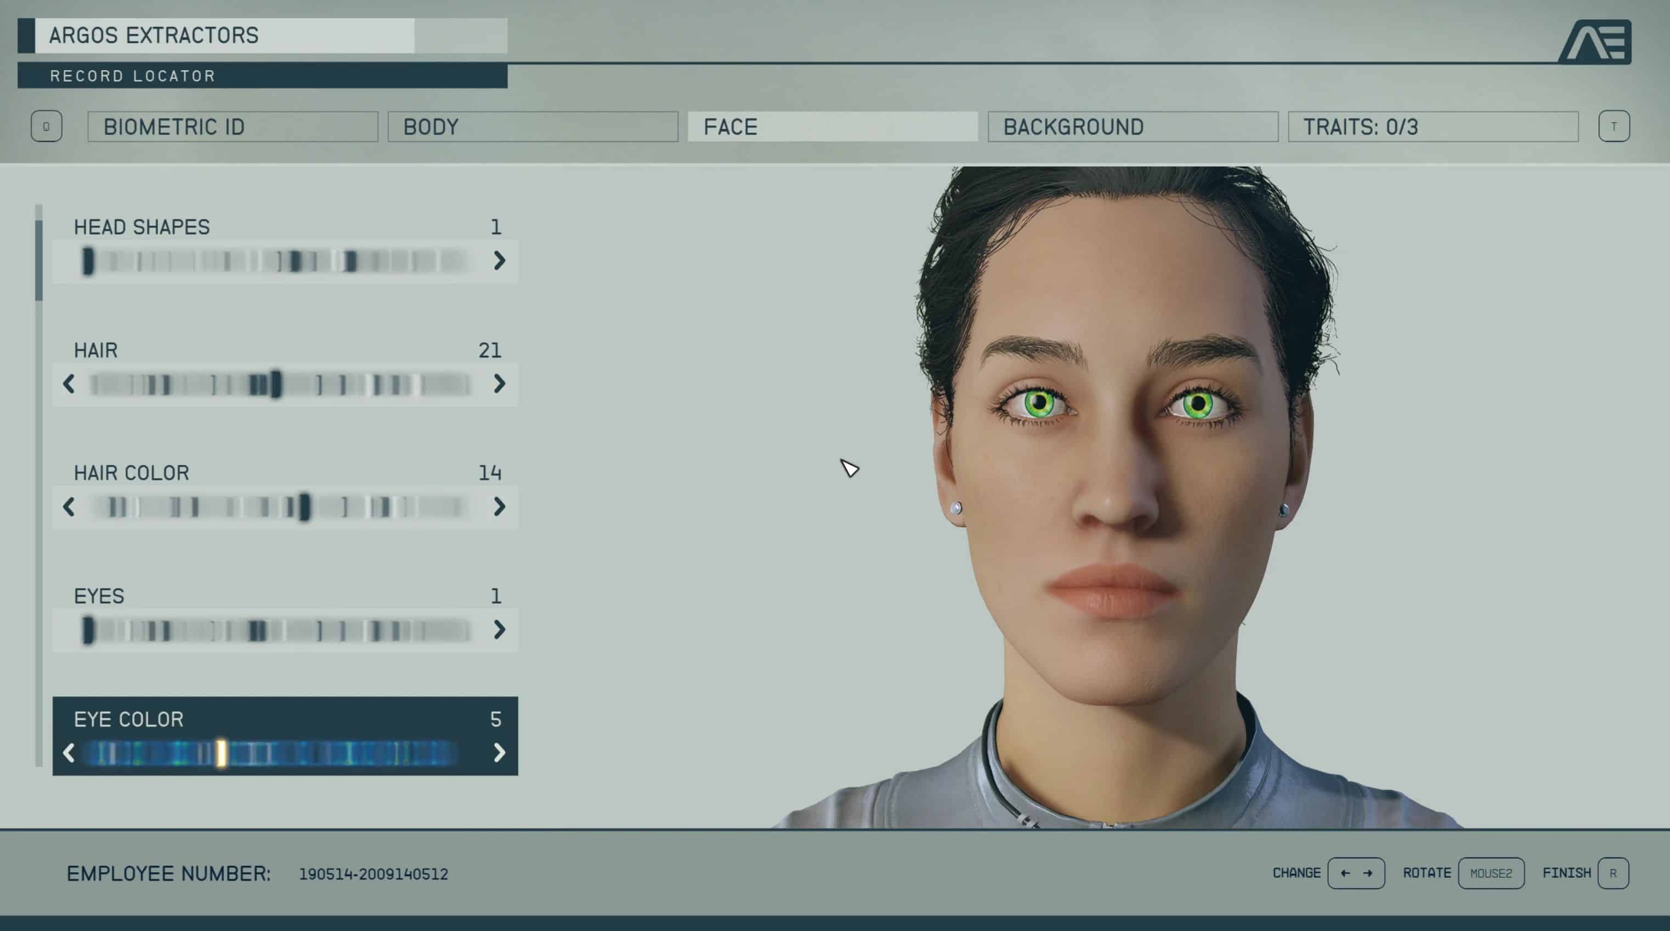1670x931 pixels.
Task: Click the T key icon after Traits tab
Action: pyautogui.click(x=1614, y=127)
